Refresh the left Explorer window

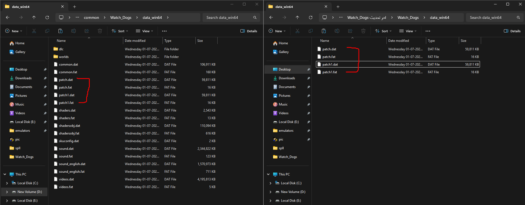(x=47, y=18)
